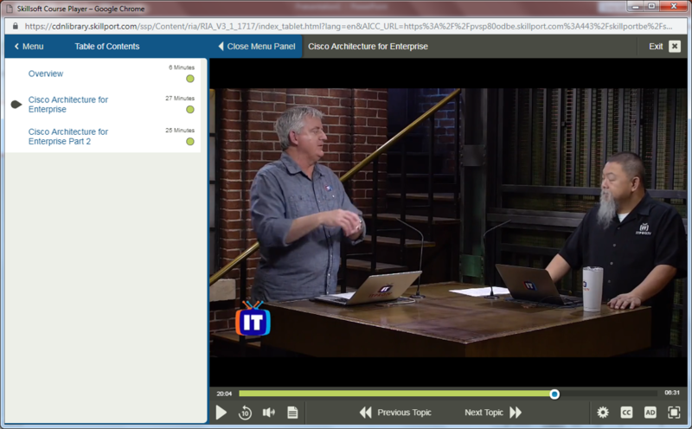Screen dimensions: 692x429
Task: Open Cisco Architecture for Enterprise topic
Action: (68, 105)
